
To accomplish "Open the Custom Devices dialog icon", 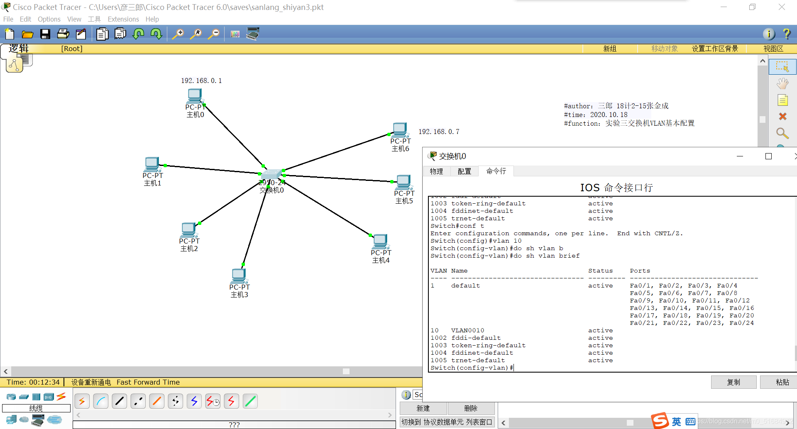I will coord(253,34).
